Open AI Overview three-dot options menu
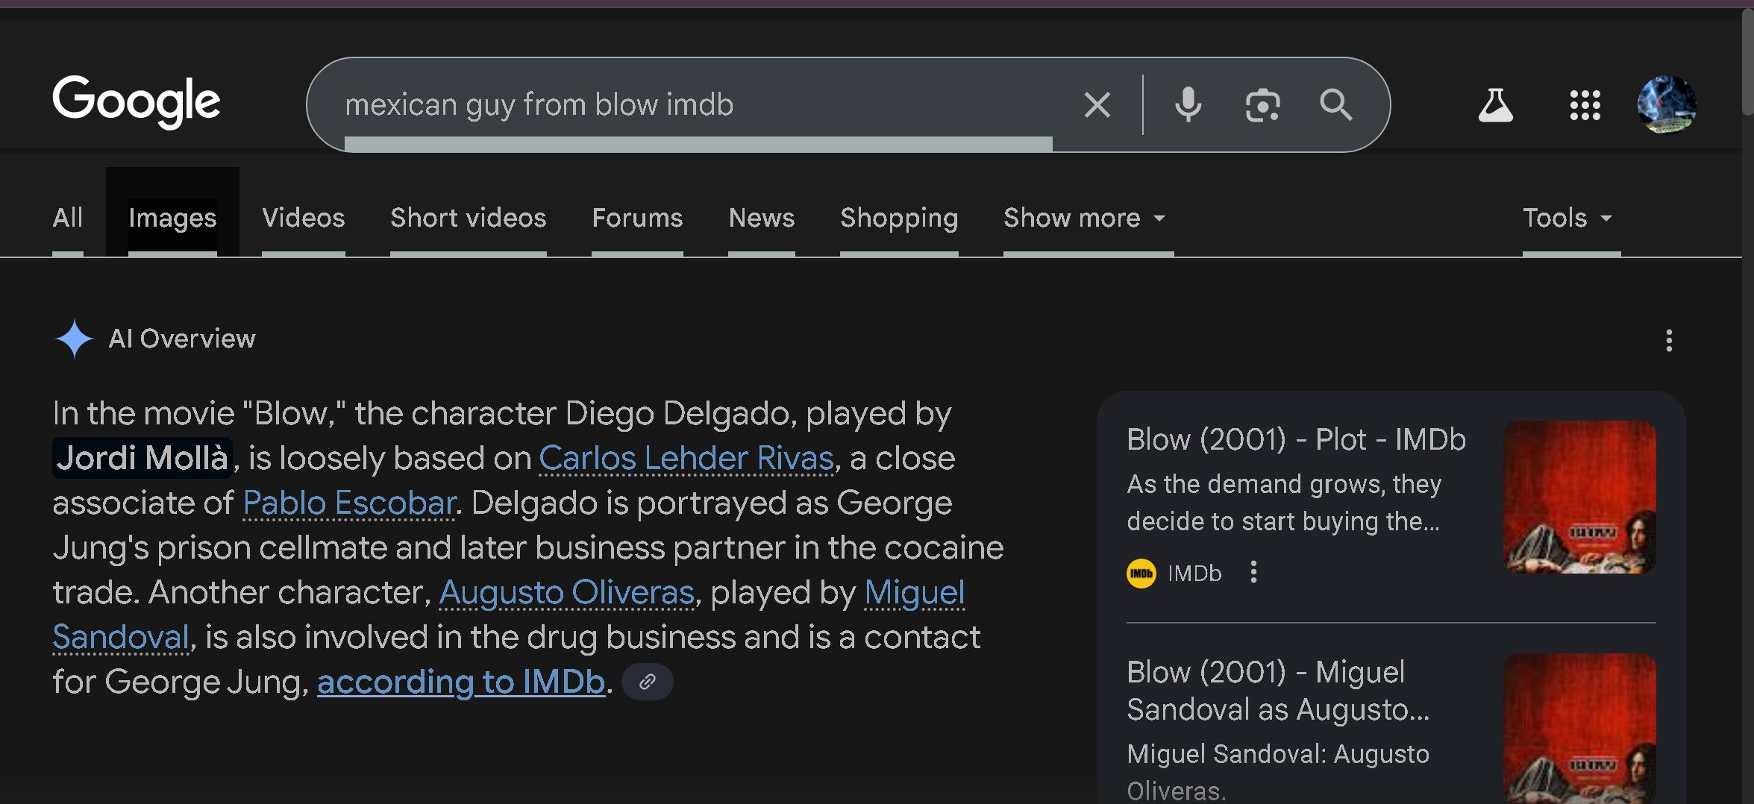This screenshot has height=804, width=1754. point(1669,340)
